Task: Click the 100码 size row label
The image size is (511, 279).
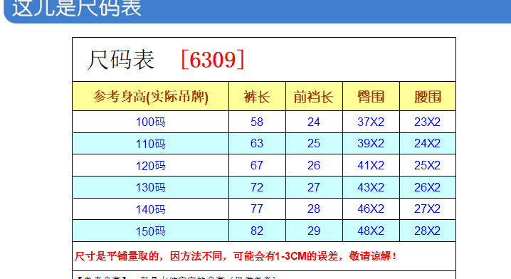Action: (x=151, y=122)
